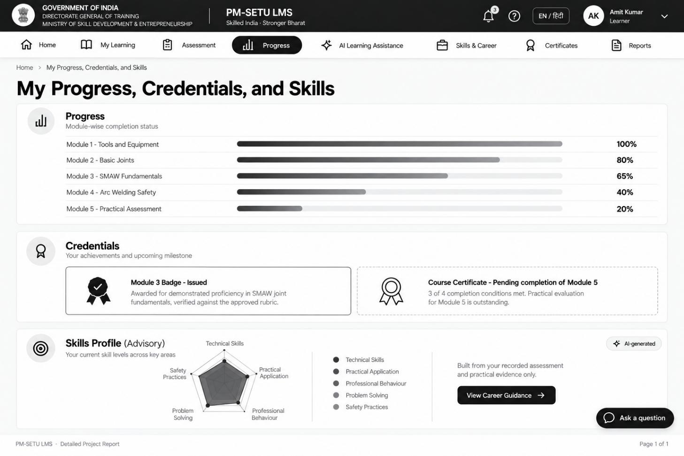Click the Module 2 - Basic Joints row label
Screen dimensions: 684x456
click(x=100, y=160)
